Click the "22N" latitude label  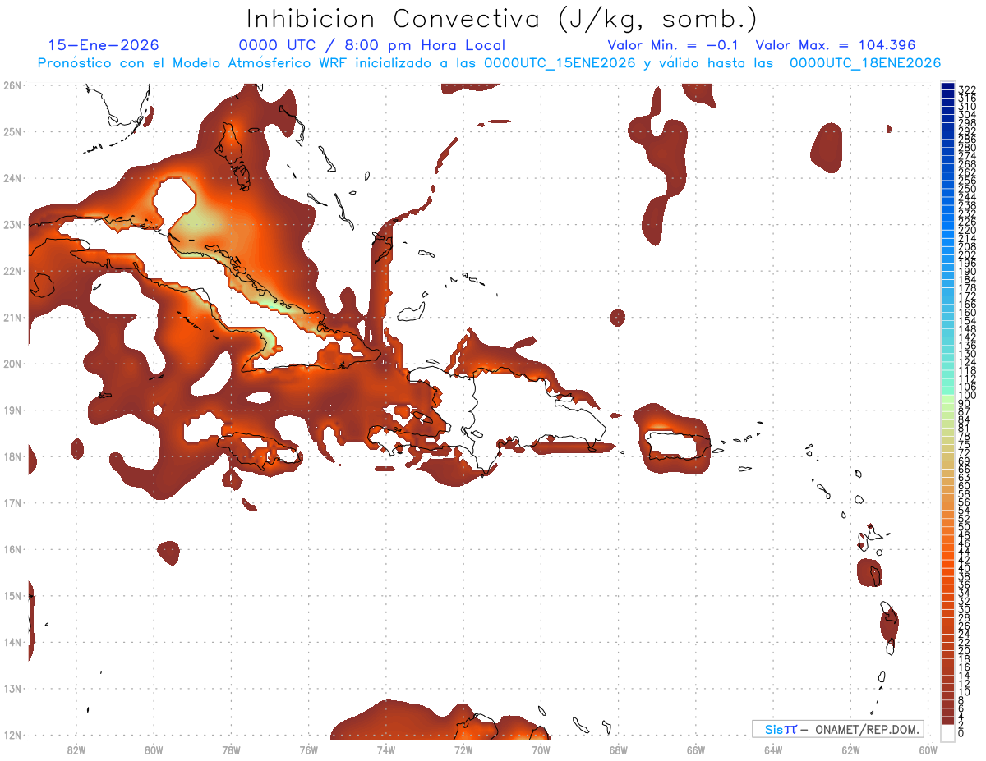point(12,271)
